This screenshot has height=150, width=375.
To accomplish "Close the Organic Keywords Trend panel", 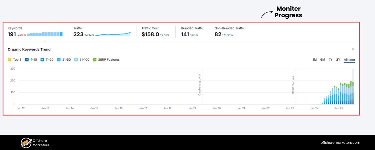I will click(353, 49).
